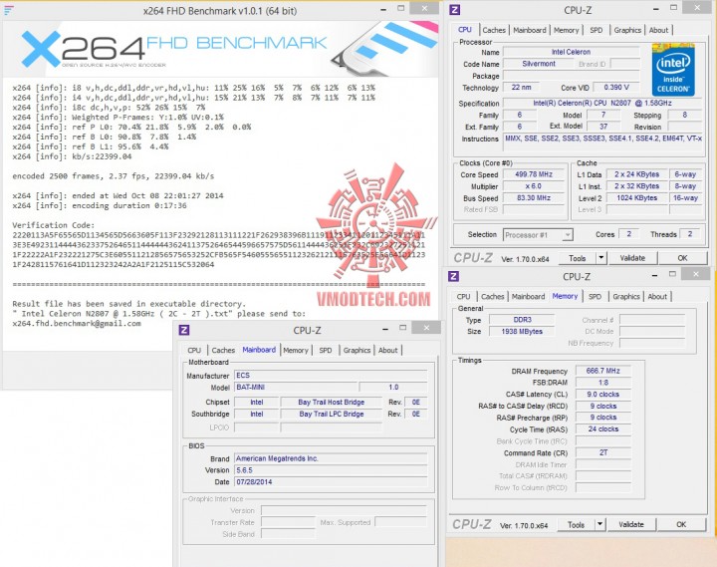Open About tab in the Mainboard CPU-Z window
Screen dimensions: 717x567
(387, 350)
